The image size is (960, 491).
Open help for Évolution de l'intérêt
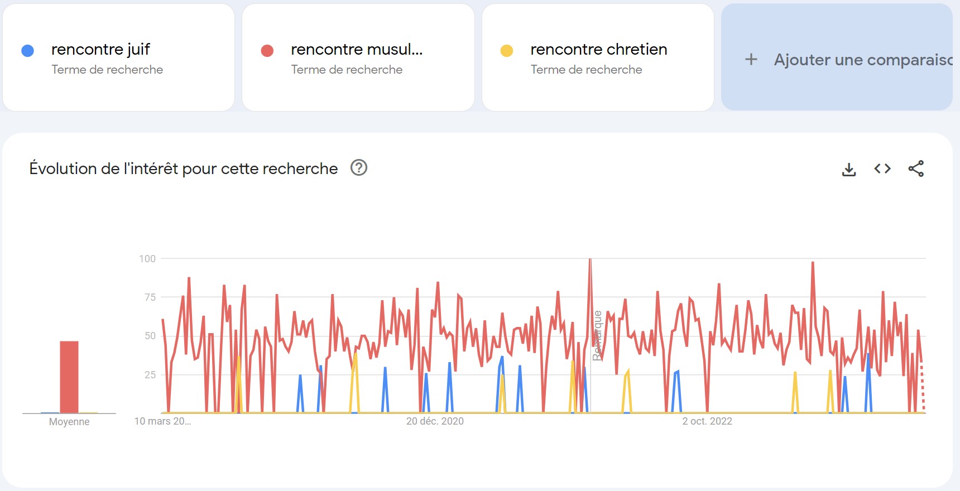pyautogui.click(x=358, y=167)
